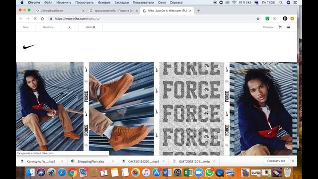Click the Помощь link

click(268, 27)
